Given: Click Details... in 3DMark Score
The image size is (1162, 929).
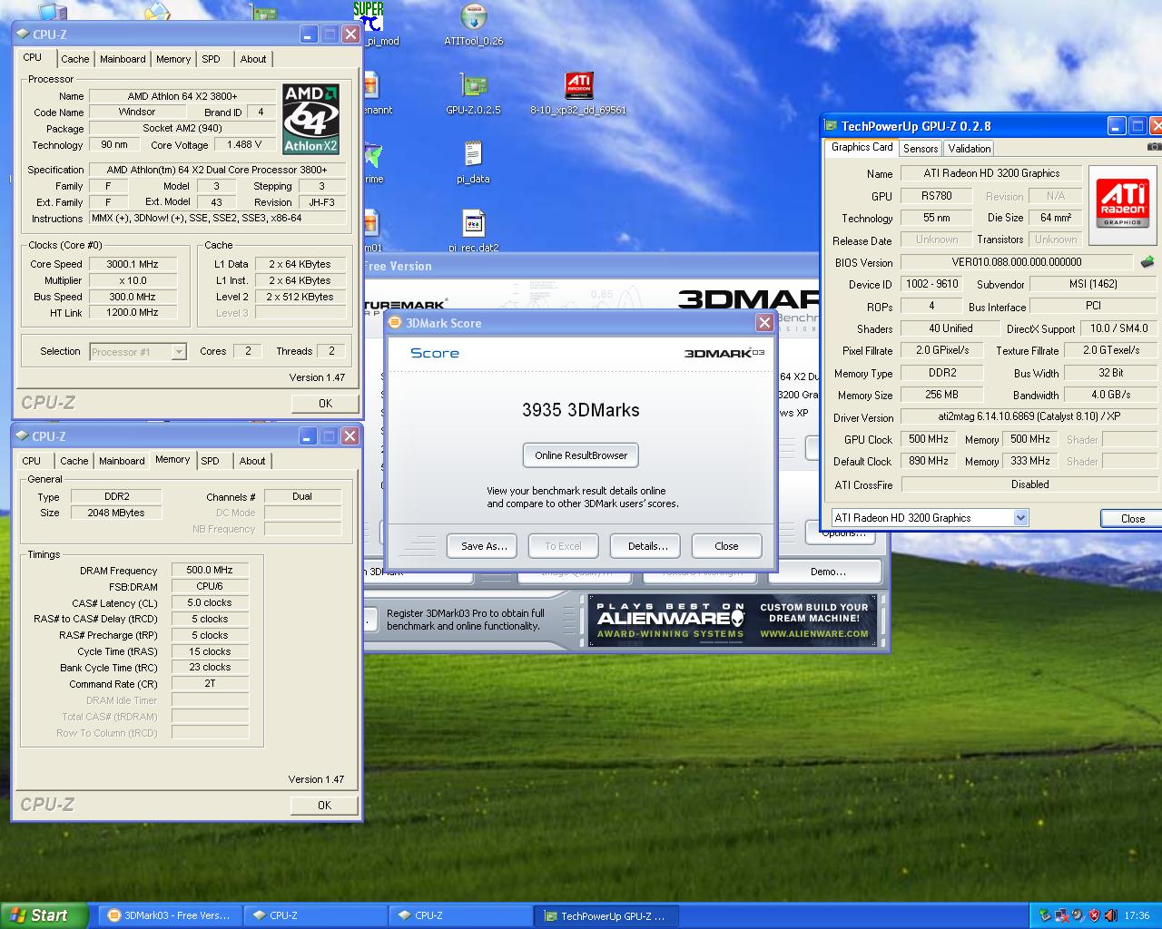Looking at the screenshot, I should coord(647,546).
